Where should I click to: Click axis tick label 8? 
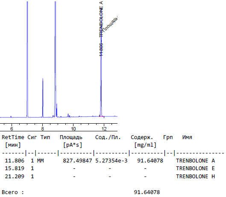tap(42, 129)
